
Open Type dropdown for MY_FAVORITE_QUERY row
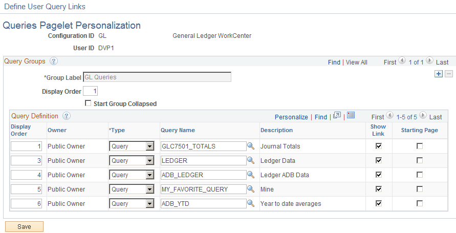tap(132, 189)
